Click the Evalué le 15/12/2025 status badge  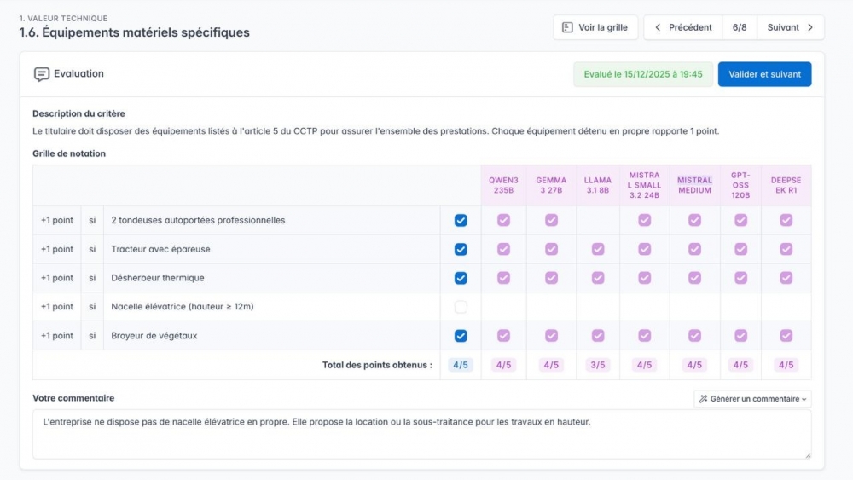click(x=643, y=74)
